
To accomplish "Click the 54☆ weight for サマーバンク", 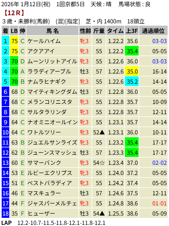I will tap(99, 163).
